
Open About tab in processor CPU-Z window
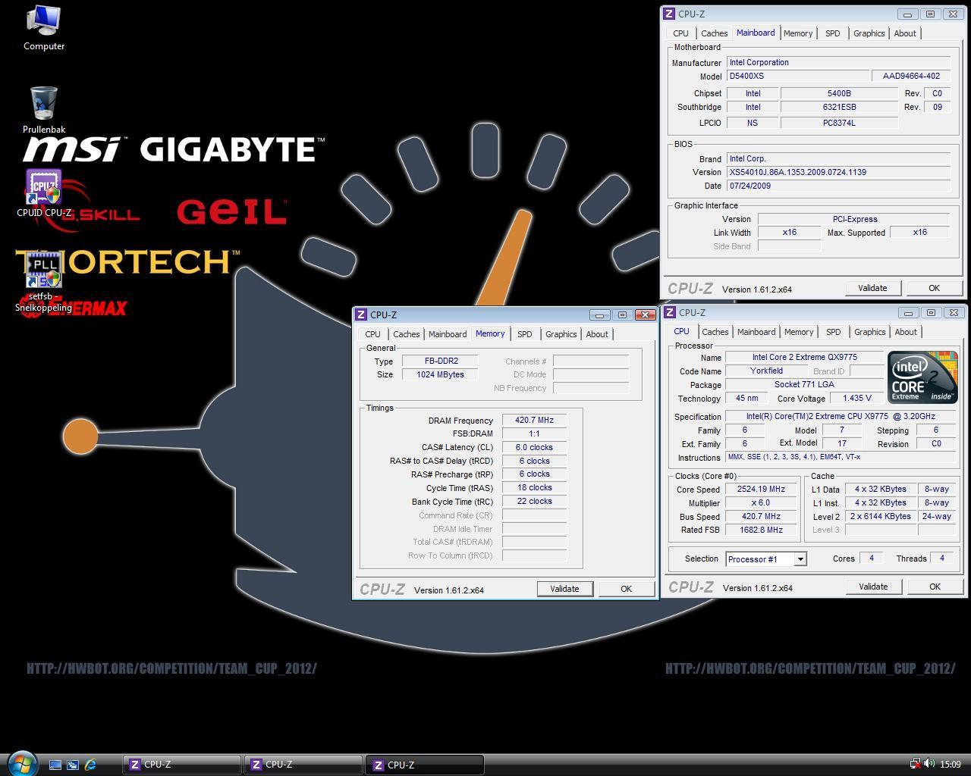[906, 332]
